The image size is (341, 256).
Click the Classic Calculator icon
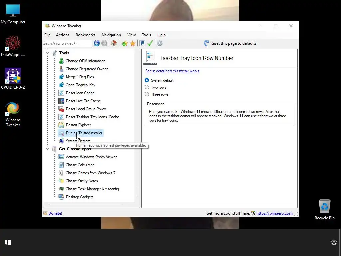61,165
